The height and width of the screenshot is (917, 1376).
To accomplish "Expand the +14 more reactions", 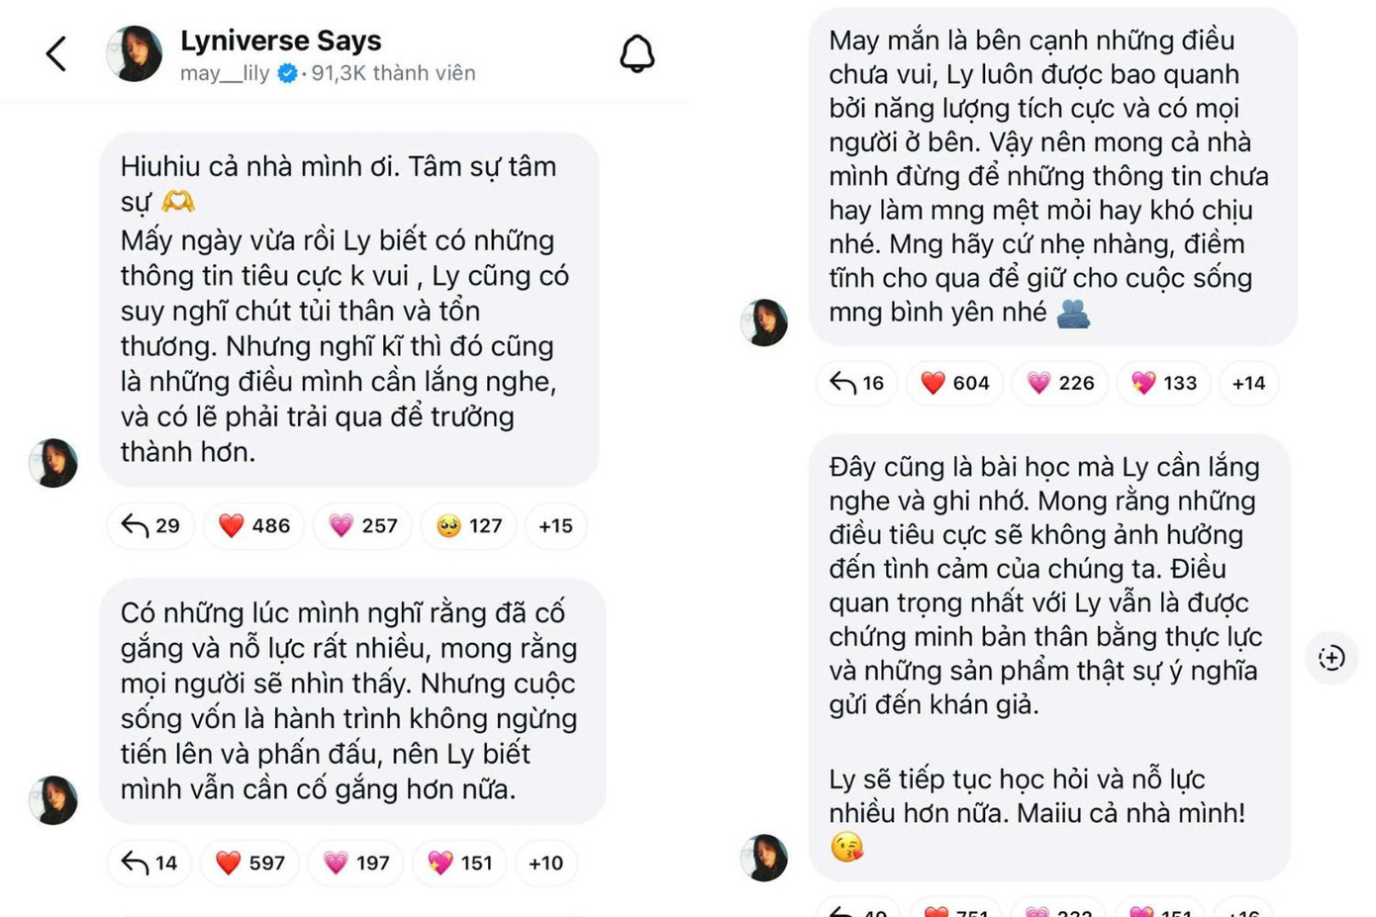I will (x=1248, y=383).
